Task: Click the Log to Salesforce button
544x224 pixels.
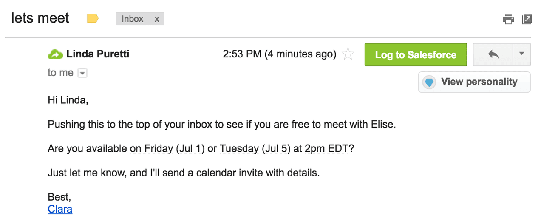Action: 416,55
